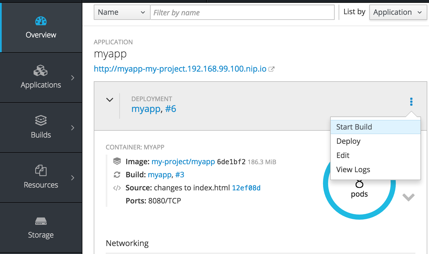This screenshot has width=429, height=254.
Task: Click the image layers icon beside Image
Action: [117, 161]
